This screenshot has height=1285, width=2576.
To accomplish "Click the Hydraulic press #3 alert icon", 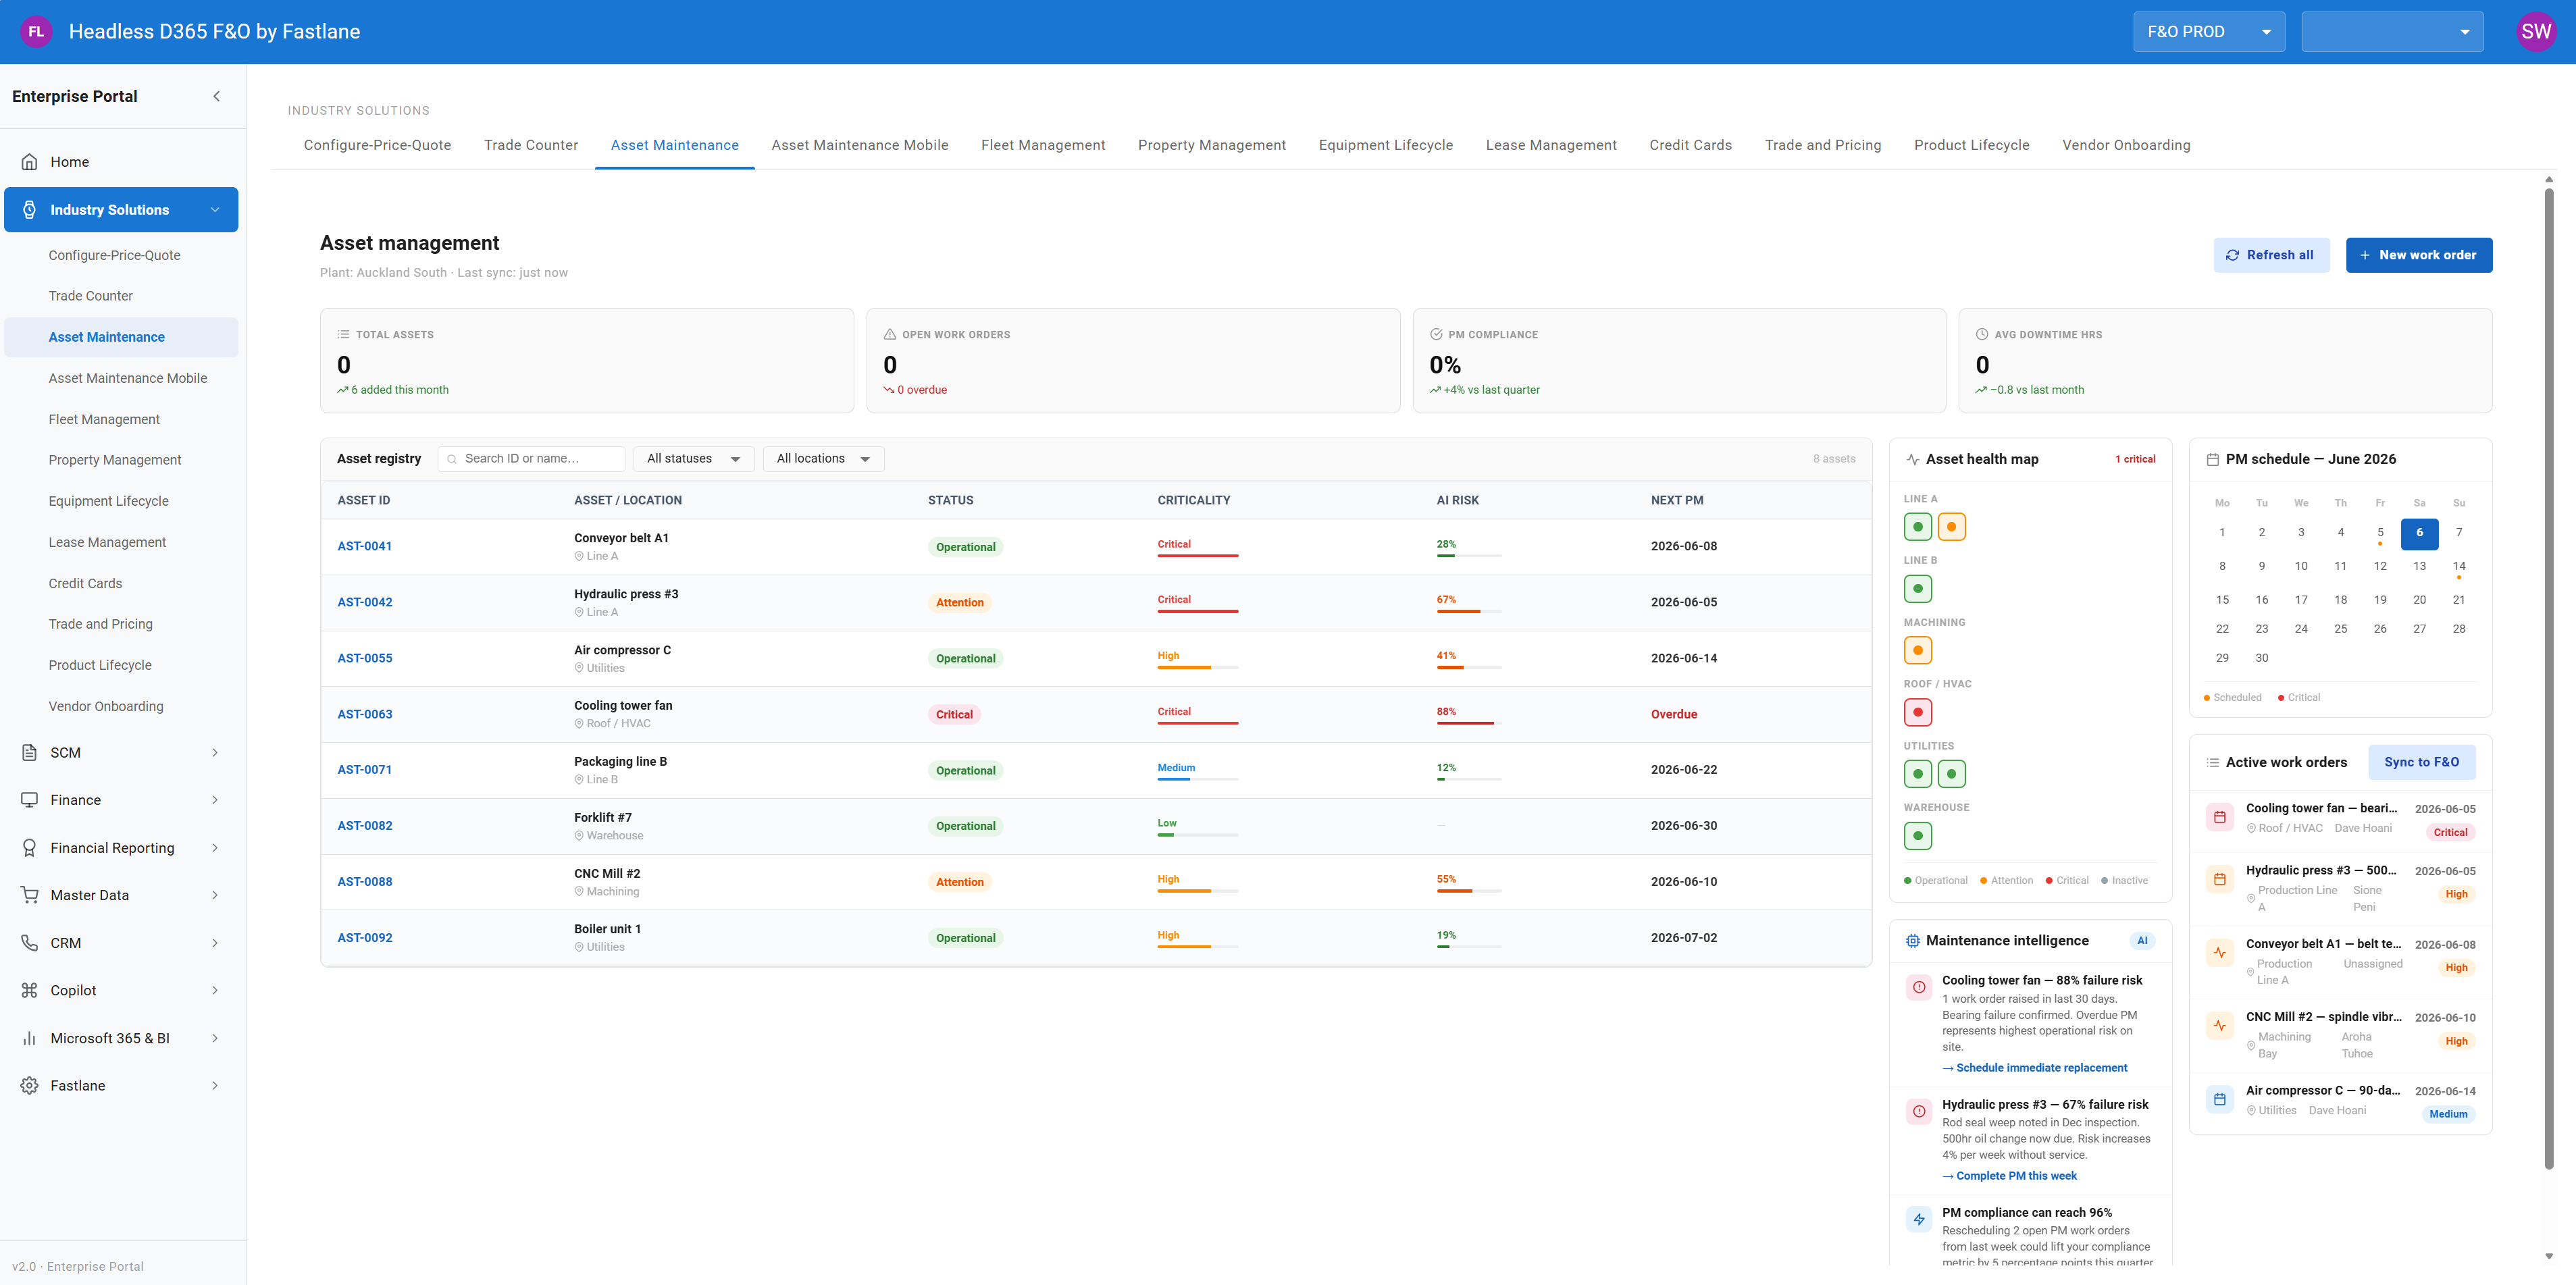I will pyautogui.click(x=1919, y=1112).
